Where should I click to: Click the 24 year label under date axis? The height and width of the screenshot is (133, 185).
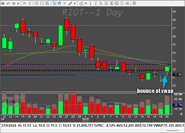click(3, 119)
